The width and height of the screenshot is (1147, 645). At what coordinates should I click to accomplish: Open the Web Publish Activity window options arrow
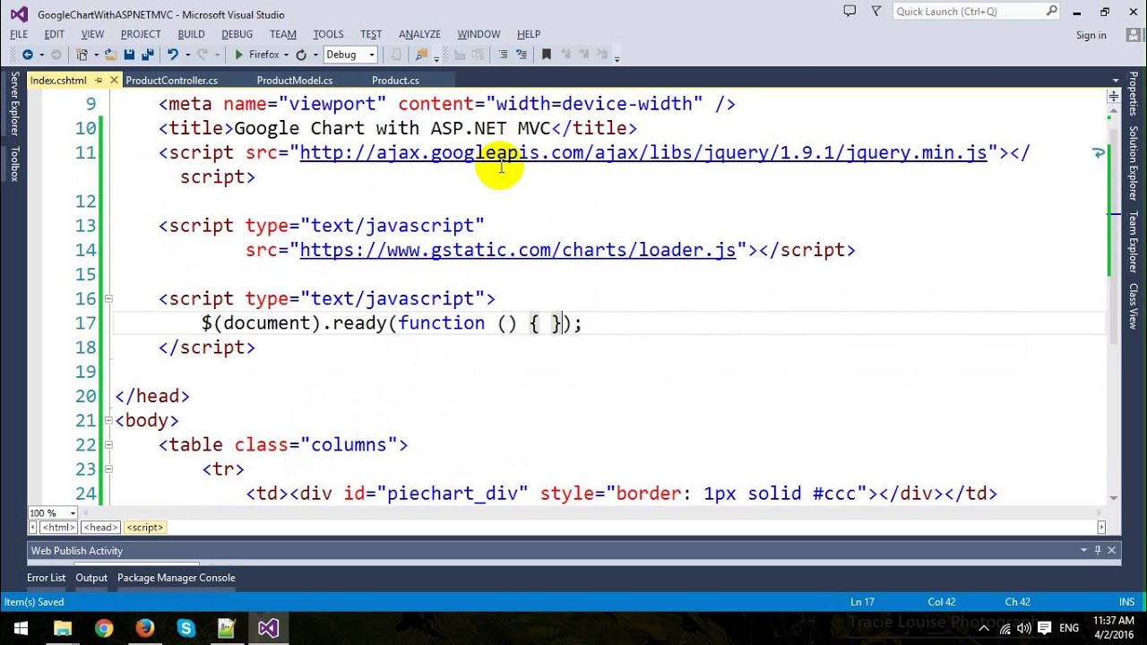click(x=1083, y=550)
